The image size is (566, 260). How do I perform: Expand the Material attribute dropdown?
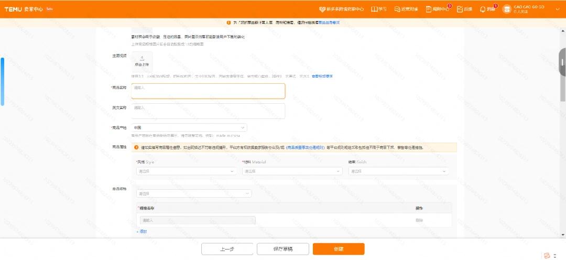pyautogui.click(x=292, y=171)
